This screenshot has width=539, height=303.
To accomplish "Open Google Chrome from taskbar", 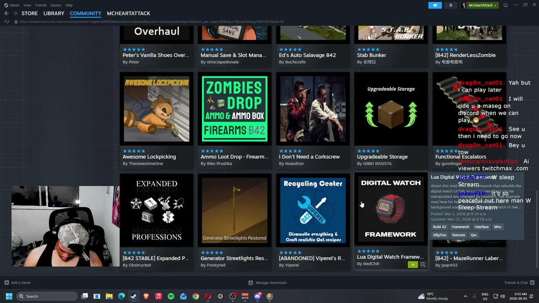I will pos(195,296).
